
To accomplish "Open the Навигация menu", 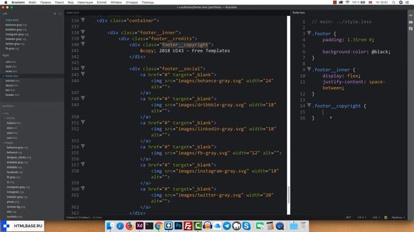I will 85,3.
